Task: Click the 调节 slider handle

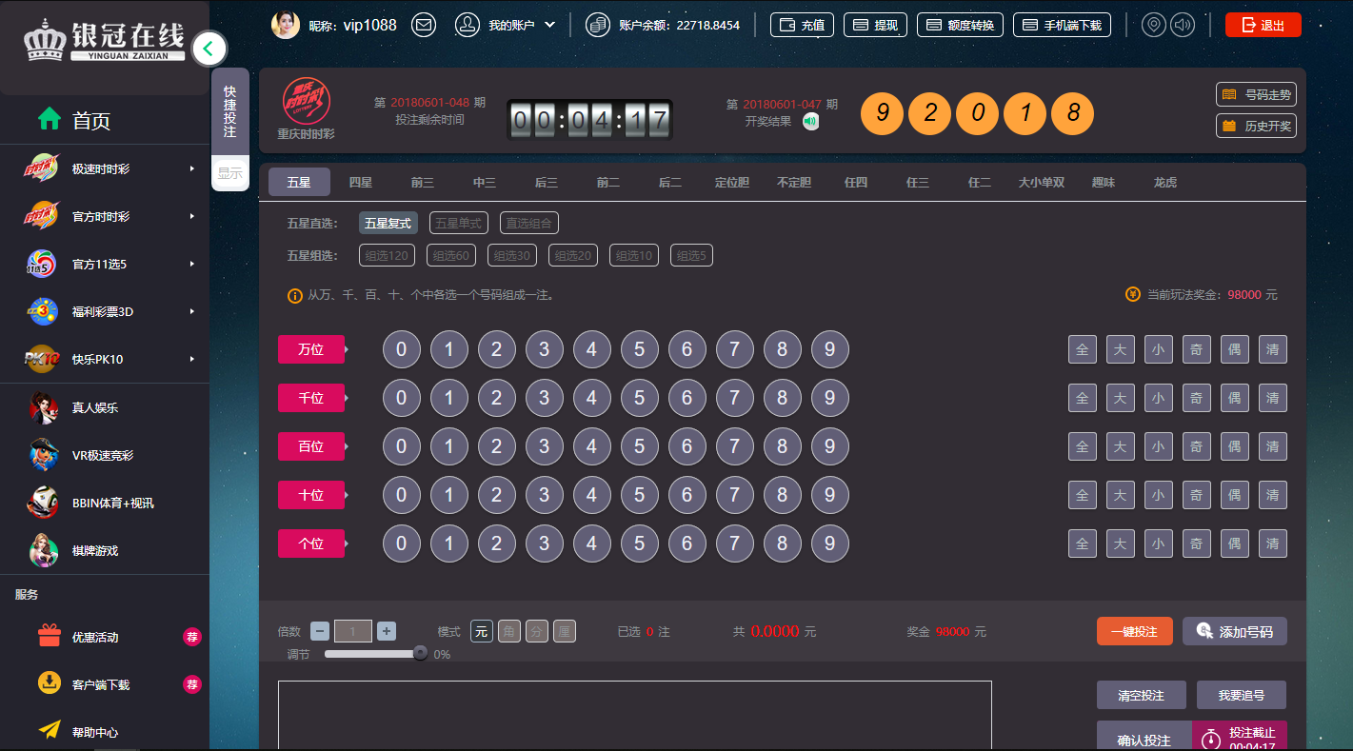Action: tap(420, 653)
